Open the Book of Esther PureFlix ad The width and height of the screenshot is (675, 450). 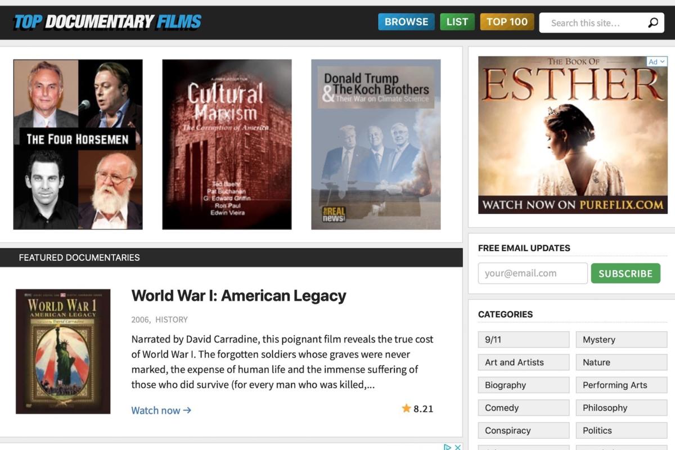[x=573, y=135]
